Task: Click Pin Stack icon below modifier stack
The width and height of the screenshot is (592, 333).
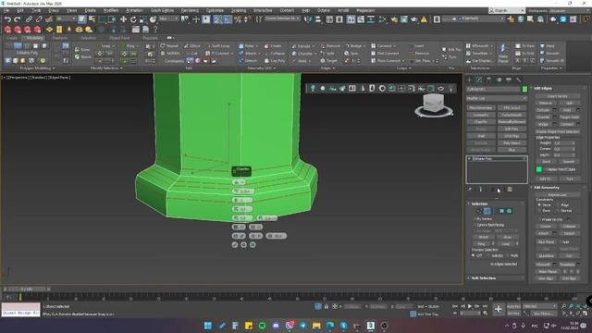Action: tap(470, 189)
